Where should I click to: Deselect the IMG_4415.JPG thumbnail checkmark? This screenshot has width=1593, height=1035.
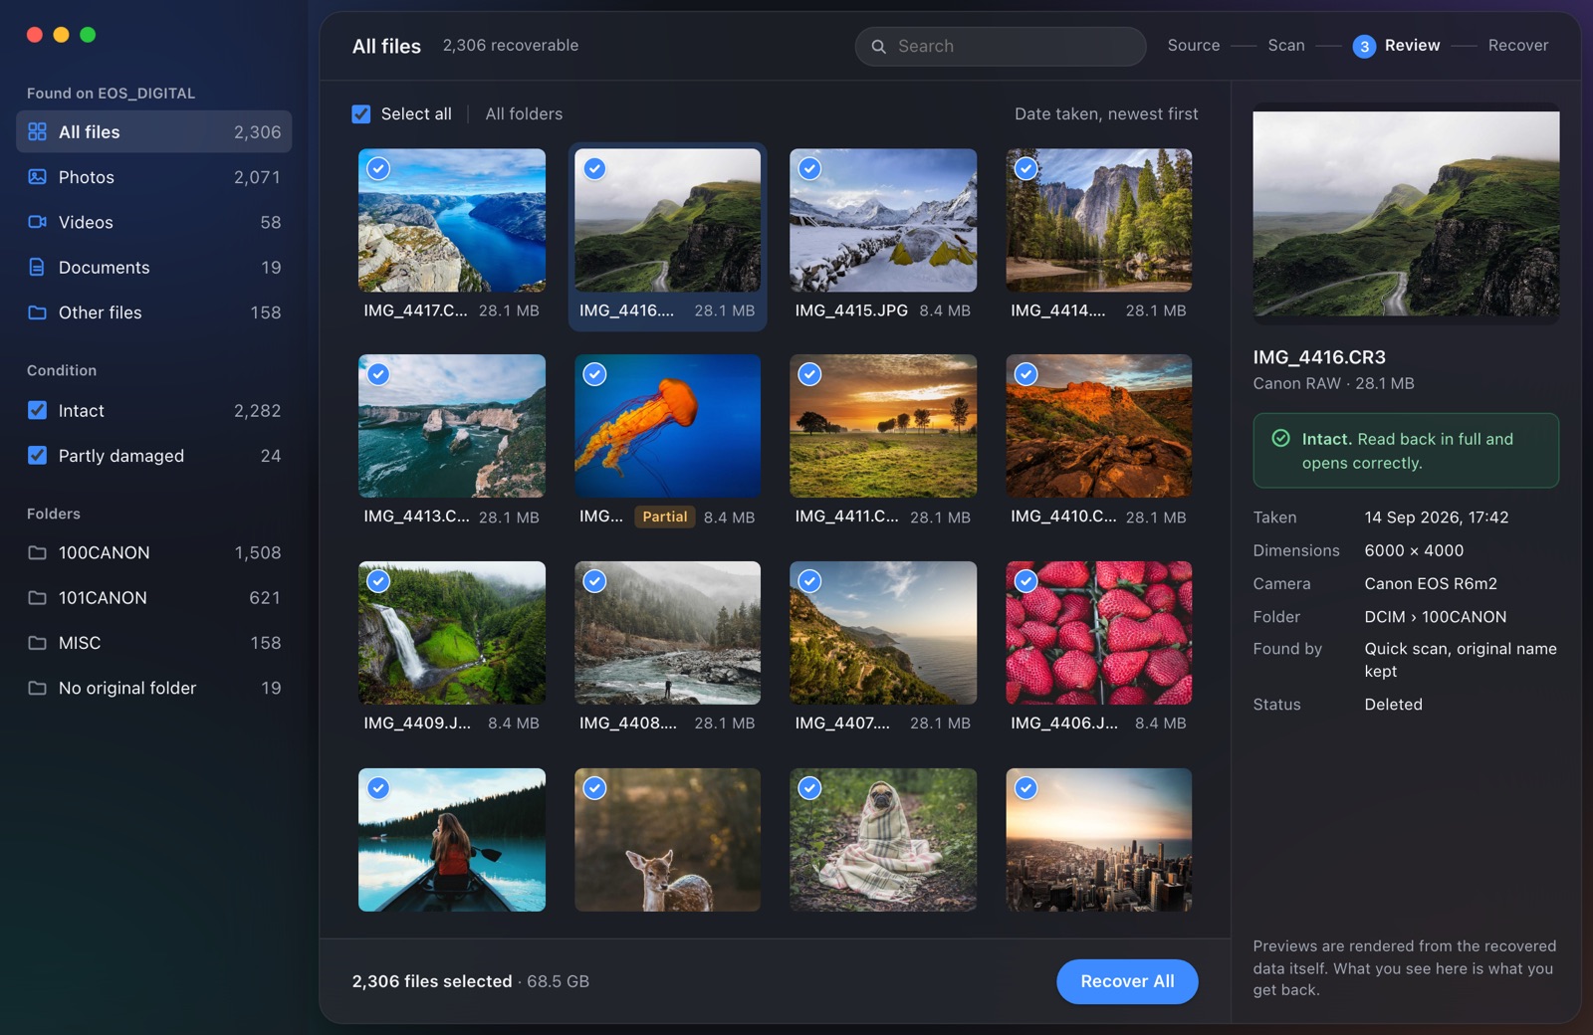pyautogui.click(x=810, y=168)
